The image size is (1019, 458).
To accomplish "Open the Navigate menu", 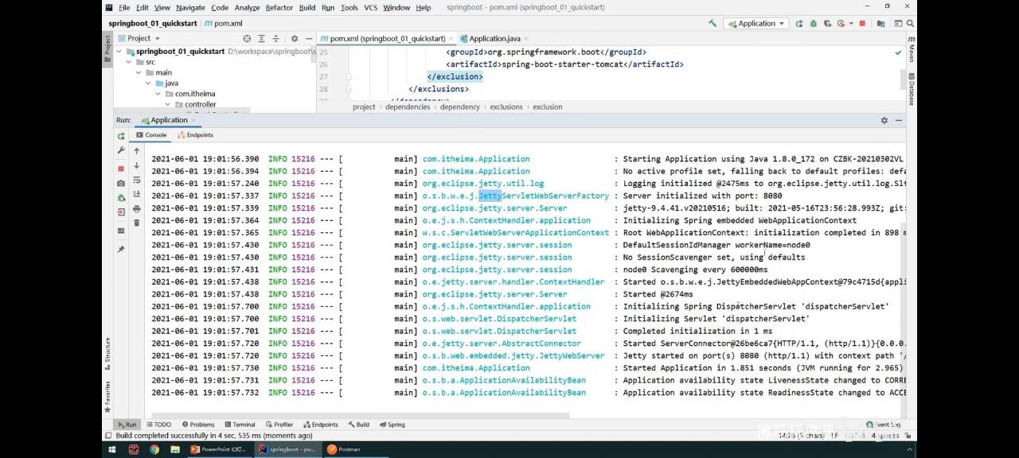I will [190, 7].
